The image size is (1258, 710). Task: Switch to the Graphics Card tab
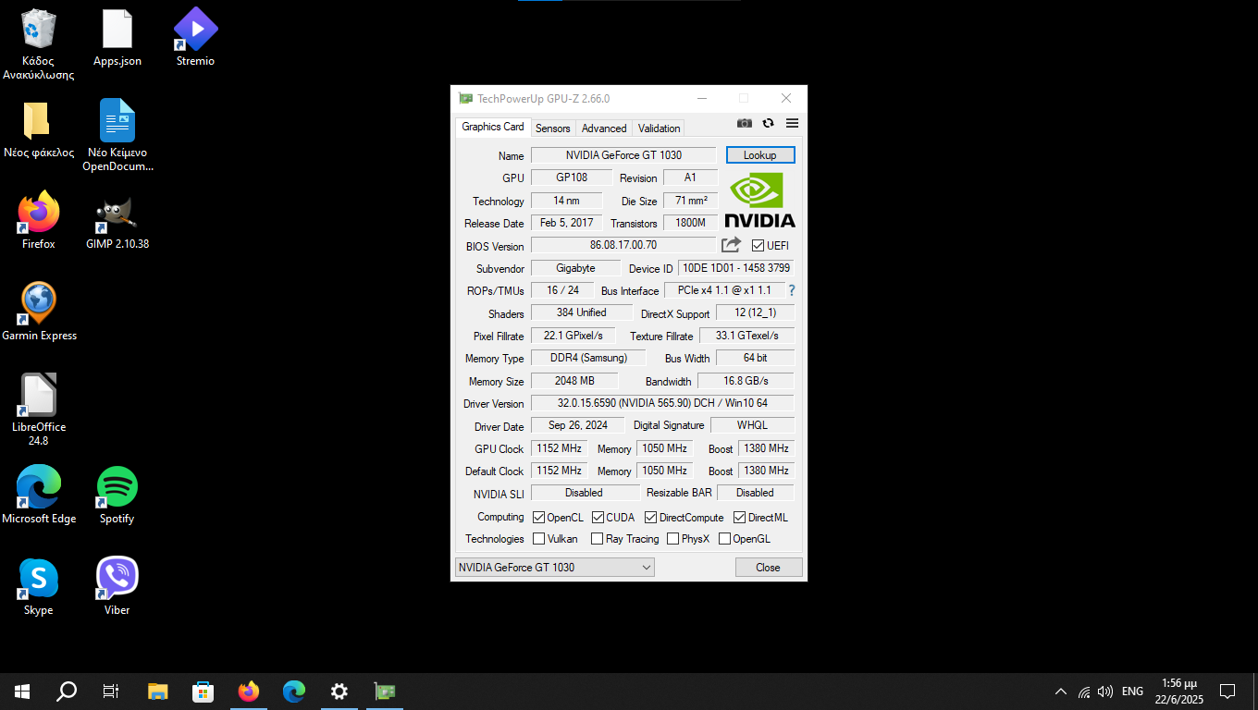(x=493, y=127)
